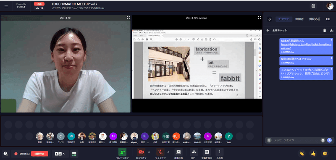
Task: Toggle captions display with CC button
Action: click(207, 152)
